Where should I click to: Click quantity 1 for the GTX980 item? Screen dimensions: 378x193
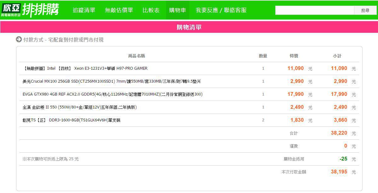coord(263,94)
